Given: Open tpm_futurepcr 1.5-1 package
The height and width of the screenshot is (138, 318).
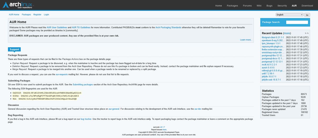Looking at the screenshot, I should pyautogui.click(x=271, y=43).
